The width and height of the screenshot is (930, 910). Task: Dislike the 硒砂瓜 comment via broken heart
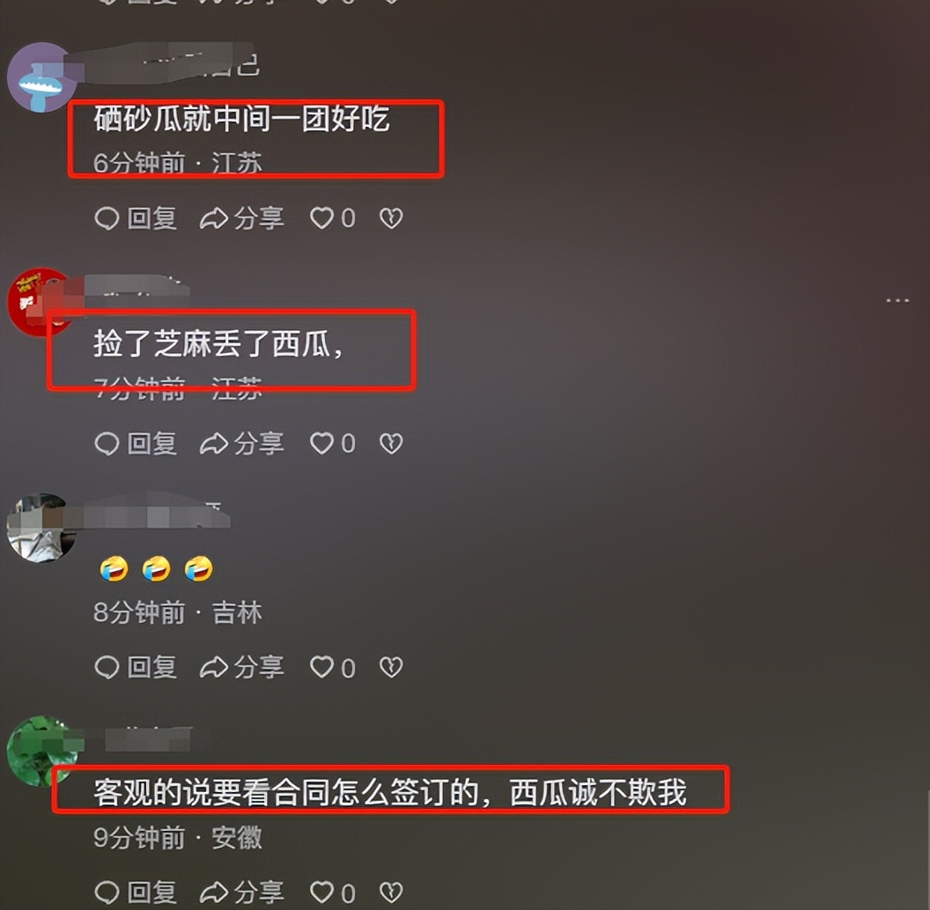[391, 218]
